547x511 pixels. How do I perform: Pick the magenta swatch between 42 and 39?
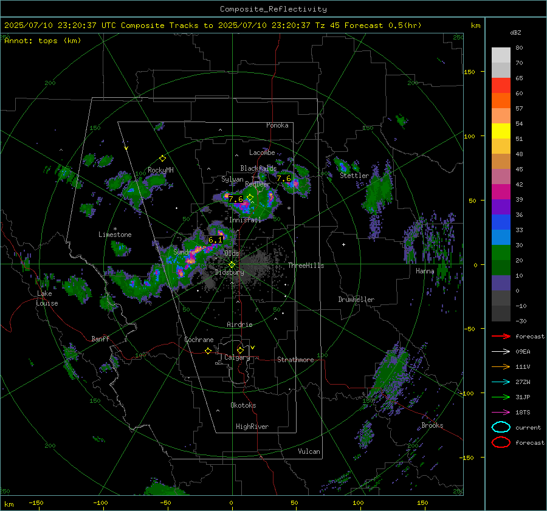click(501, 192)
